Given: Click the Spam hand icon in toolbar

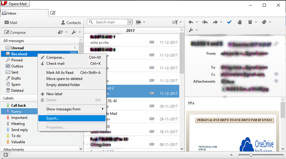Looking at the screenshot, I should [x=239, y=22].
